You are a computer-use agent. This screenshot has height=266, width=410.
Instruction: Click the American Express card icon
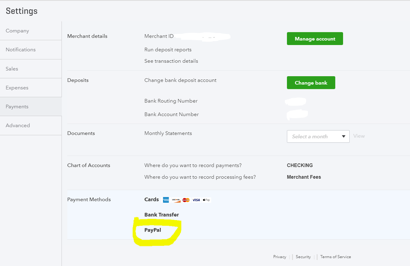click(166, 200)
